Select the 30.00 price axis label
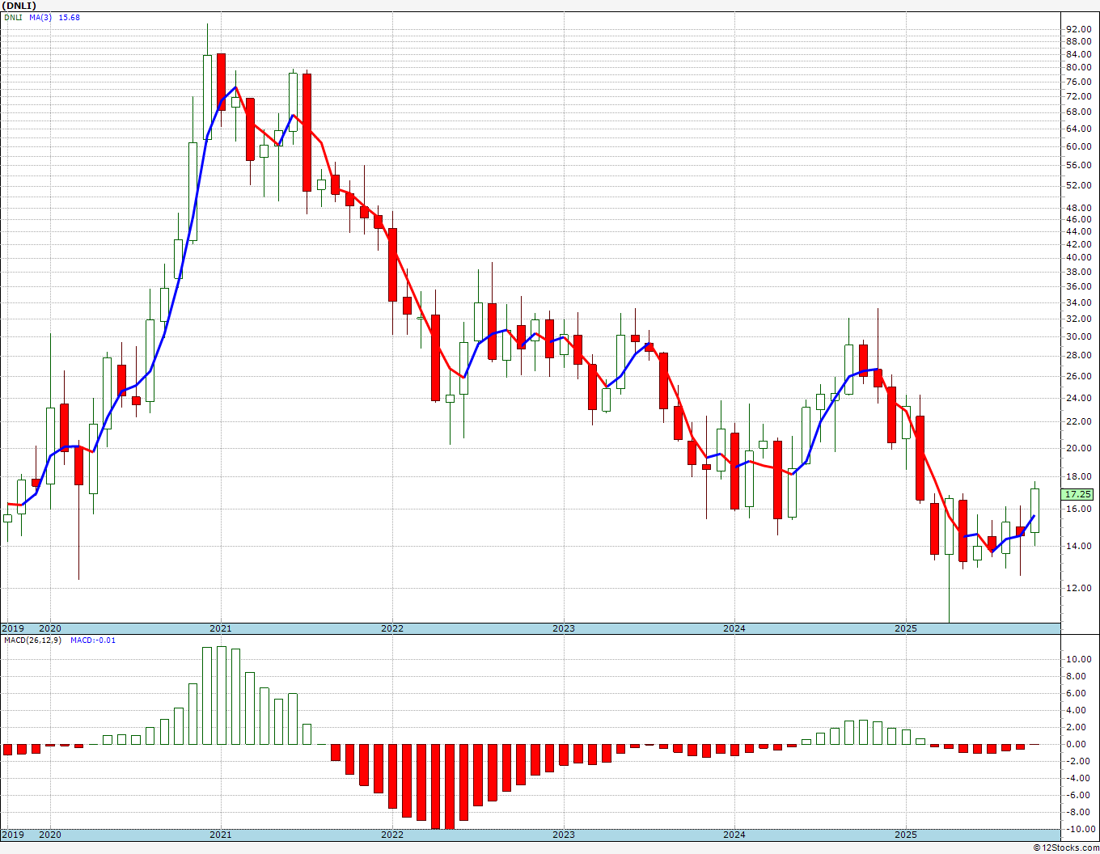Viewport: 1100px width, 854px height. click(x=1079, y=337)
